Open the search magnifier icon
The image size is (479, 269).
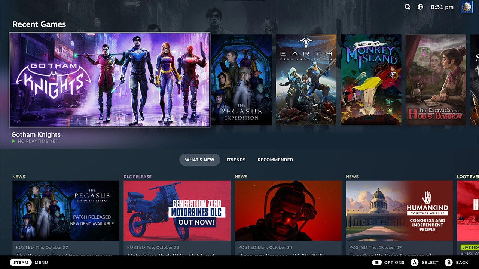[x=408, y=7]
